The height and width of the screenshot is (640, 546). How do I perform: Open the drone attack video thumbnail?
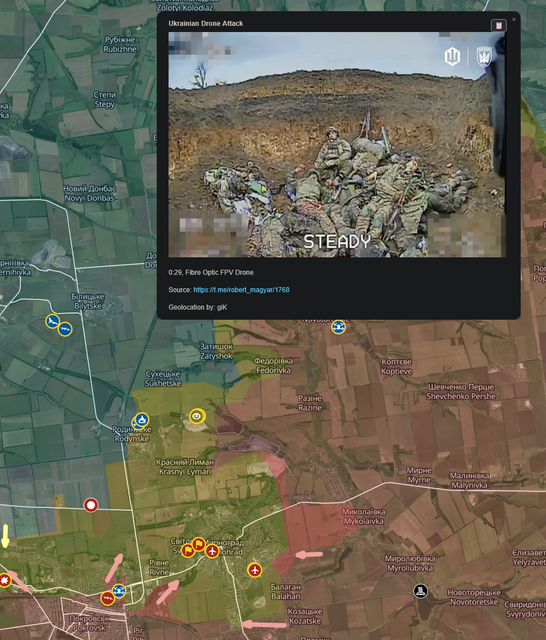click(338, 144)
